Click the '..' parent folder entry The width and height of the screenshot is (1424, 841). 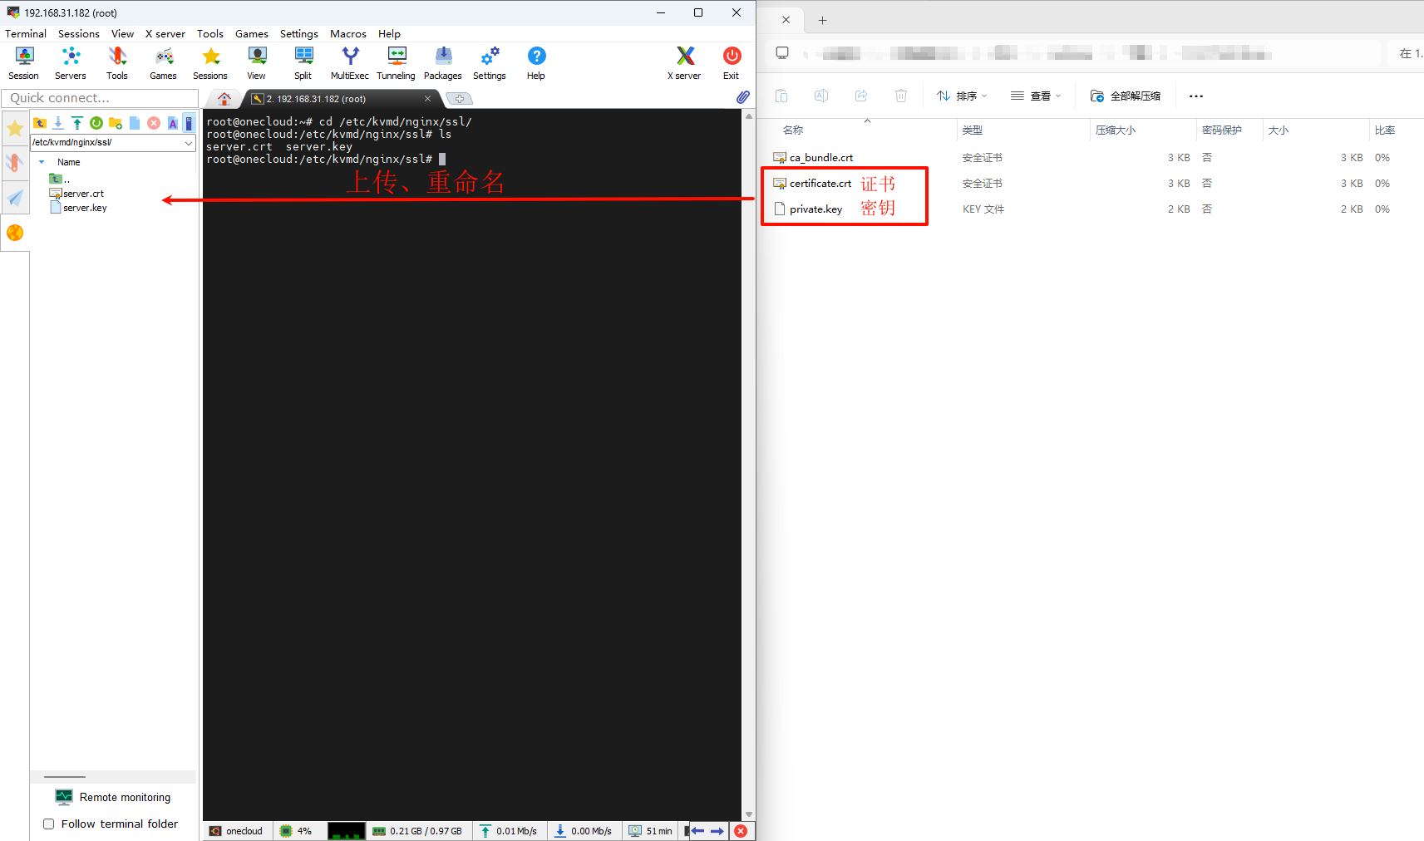[60, 179]
